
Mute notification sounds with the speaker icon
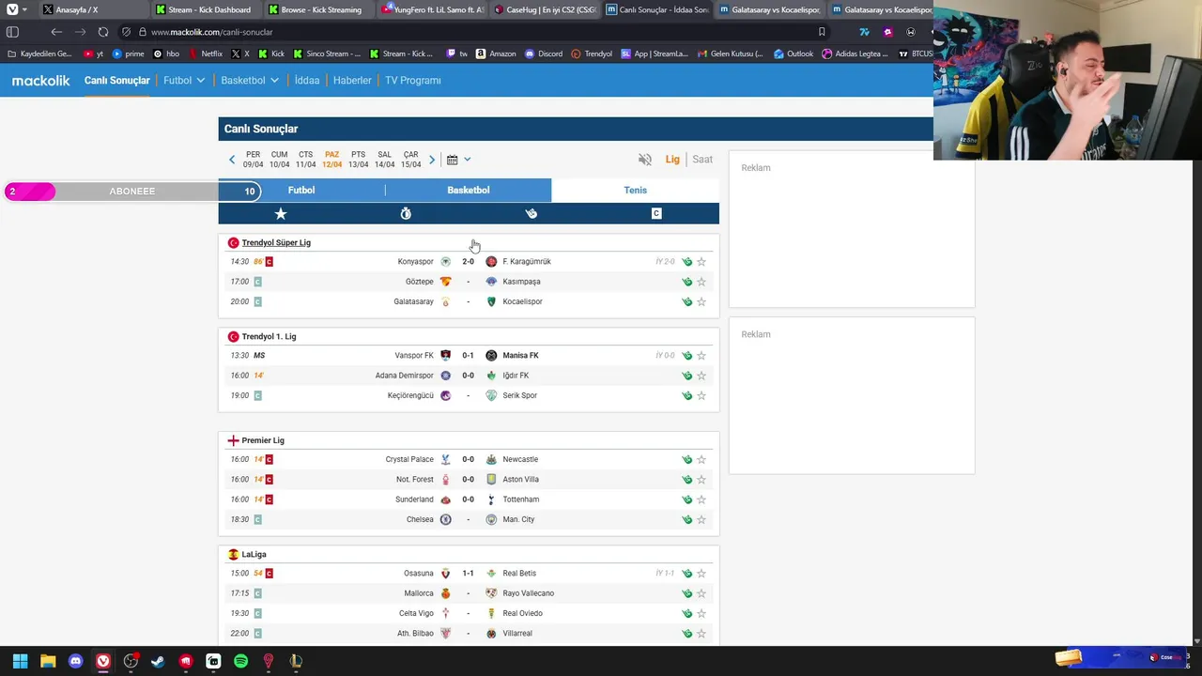(x=644, y=160)
